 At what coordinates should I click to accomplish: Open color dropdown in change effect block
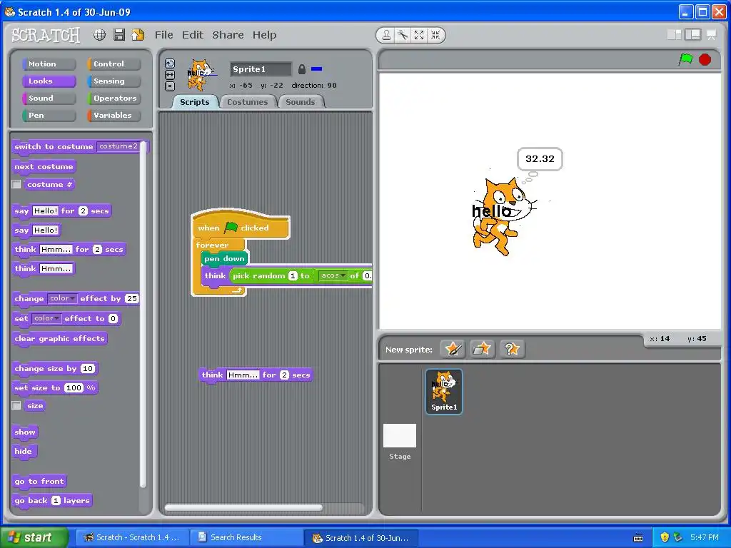pyautogui.click(x=62, y=298)
